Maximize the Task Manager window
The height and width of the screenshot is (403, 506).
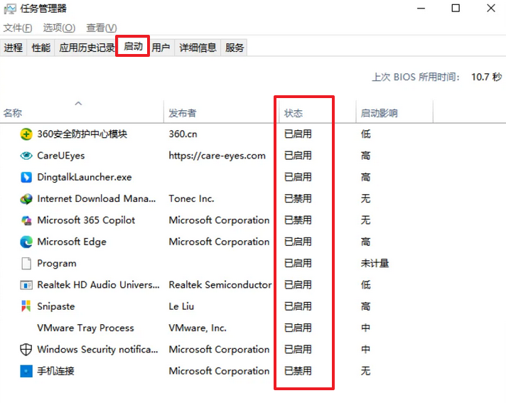tap(456, 8)
